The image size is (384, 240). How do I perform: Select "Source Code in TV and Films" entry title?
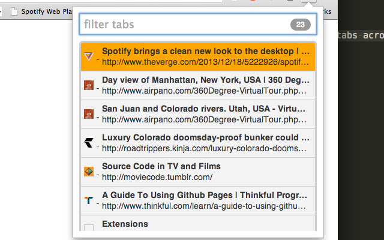[x=161, y=166]
